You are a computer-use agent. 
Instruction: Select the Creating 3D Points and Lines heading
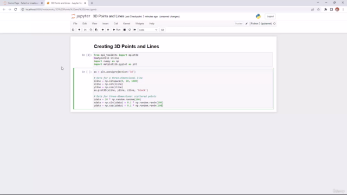point(126,47)
